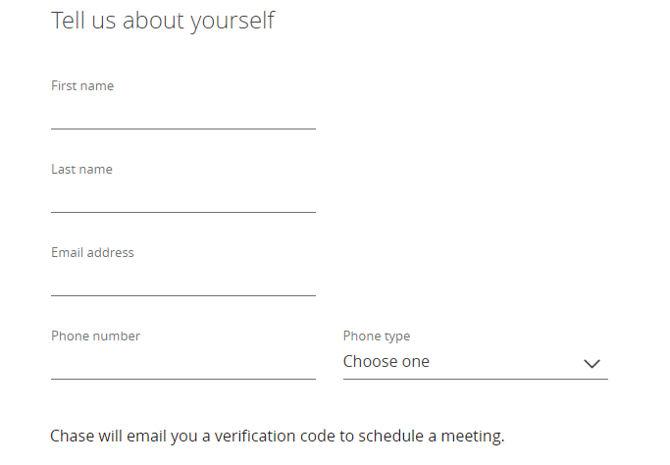Click the chevron arrow beside Choose one
The image size is (670, 465).
click(592, 363)
